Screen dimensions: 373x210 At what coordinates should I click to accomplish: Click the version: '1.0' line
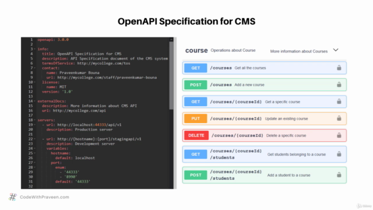click(x=57, y=92)
